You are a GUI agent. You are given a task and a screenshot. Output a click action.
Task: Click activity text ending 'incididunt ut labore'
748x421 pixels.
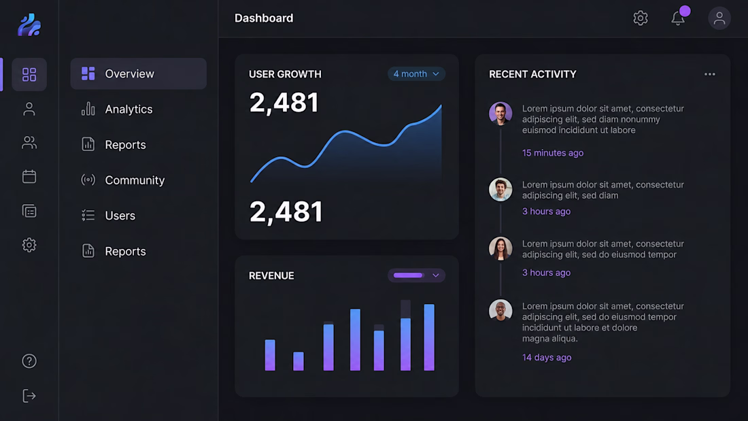[x=603, y=119]
